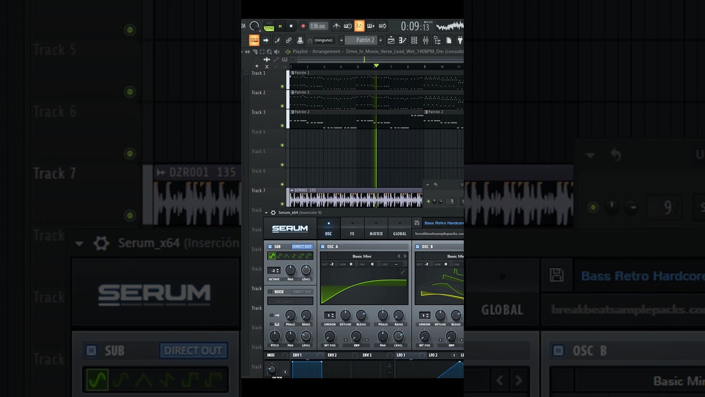This screenshot has height=397, width=705.
Task: Mute Track 3 using its green LED
Action: (283, 126)
